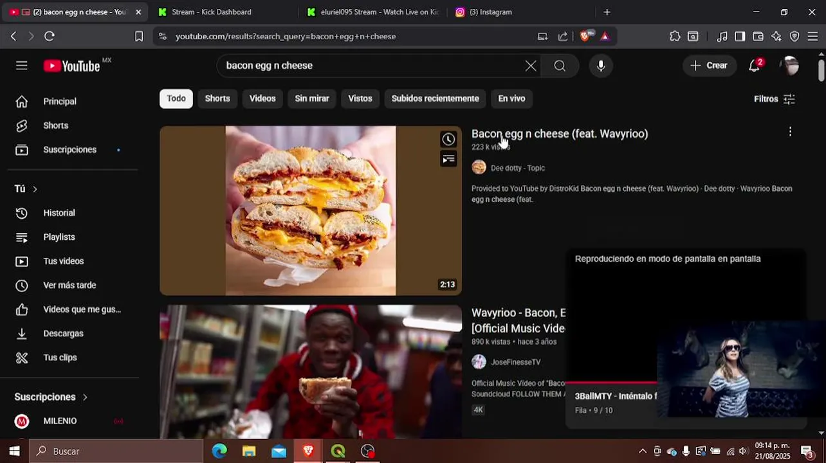
Task: Open the Windows Start menu
Action: (x=14, y=451)
